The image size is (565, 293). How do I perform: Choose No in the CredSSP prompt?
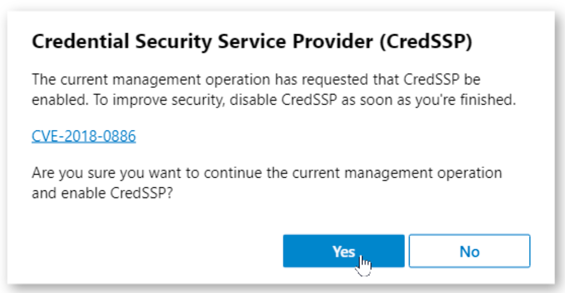pyautogui.click(x=470, y=251)
